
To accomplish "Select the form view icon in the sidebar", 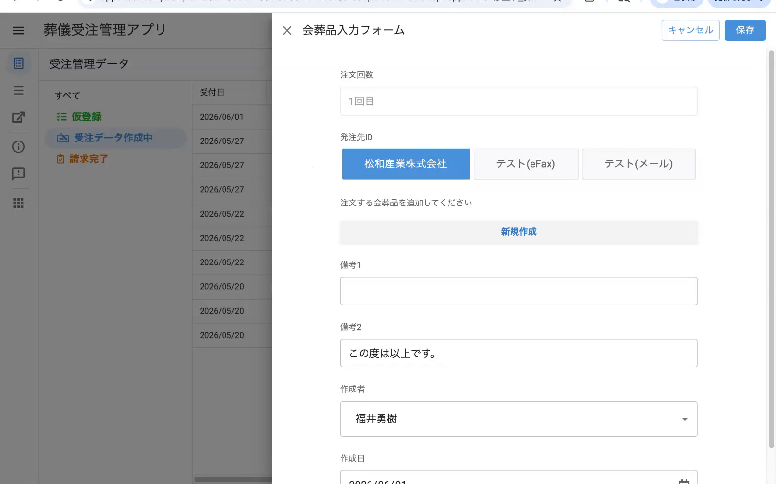I will click(x=19, y=63).
